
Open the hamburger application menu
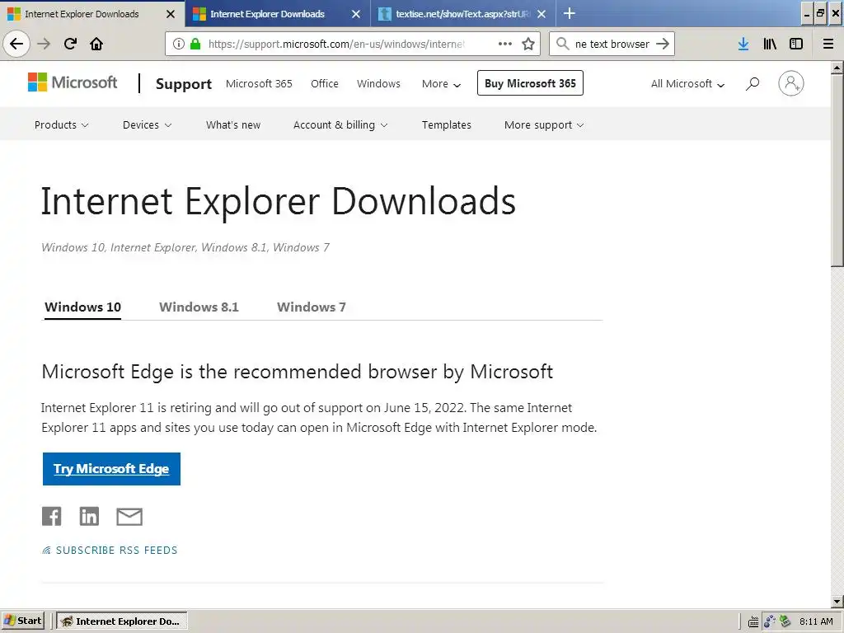[x=828, y=44]
